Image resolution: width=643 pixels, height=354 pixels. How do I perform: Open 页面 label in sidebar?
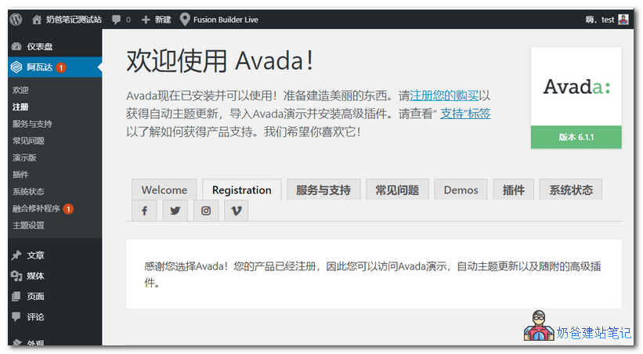[36, 296]
